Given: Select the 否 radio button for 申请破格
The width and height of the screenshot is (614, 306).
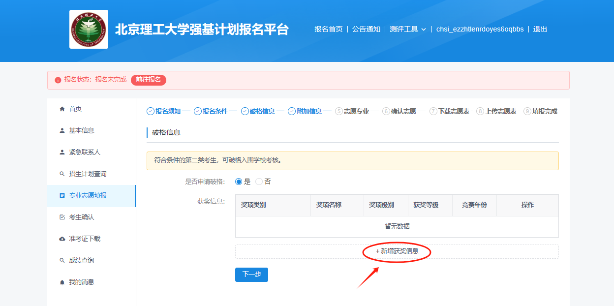Looking at the screenshot, I should coord(259,182).
